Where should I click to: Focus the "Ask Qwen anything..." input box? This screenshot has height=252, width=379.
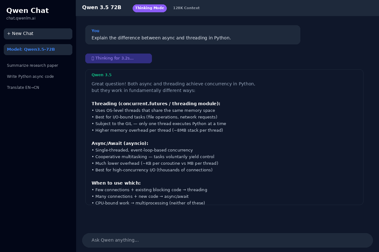(x=227, y=240)
